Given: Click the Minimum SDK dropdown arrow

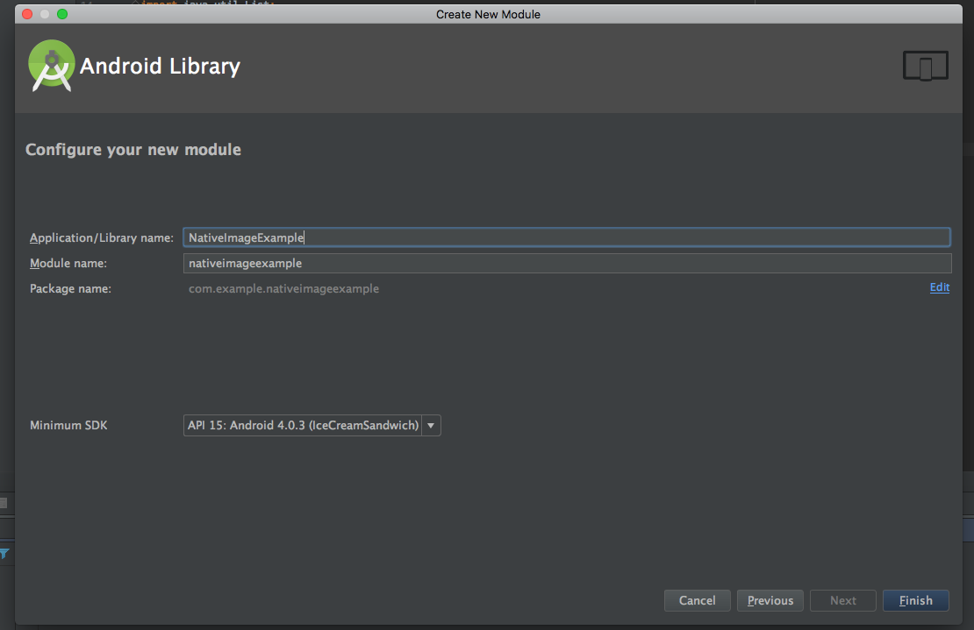Looking at the screenshot, I should click(x=431, y=425).
